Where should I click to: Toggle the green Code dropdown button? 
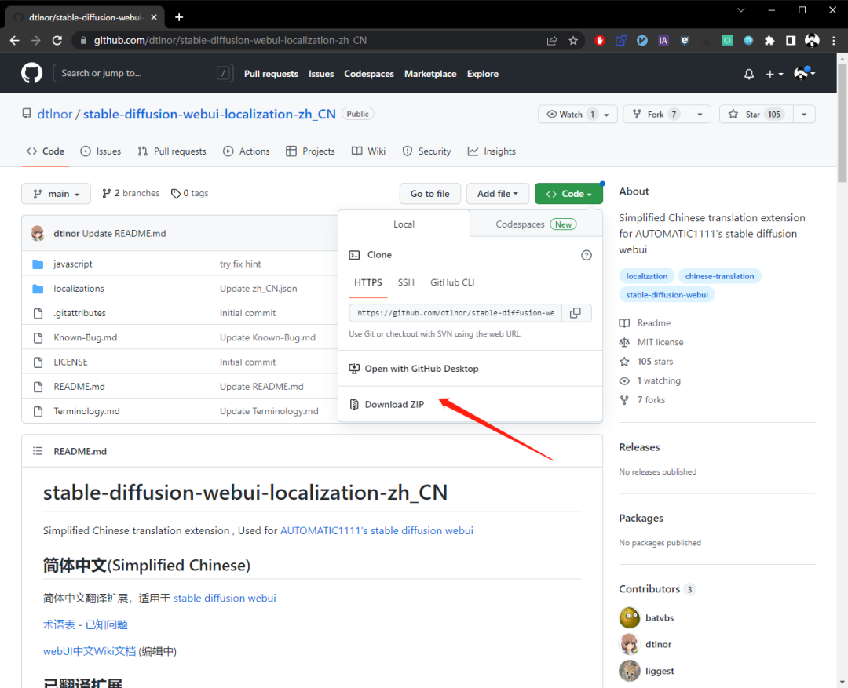point(568,194)
